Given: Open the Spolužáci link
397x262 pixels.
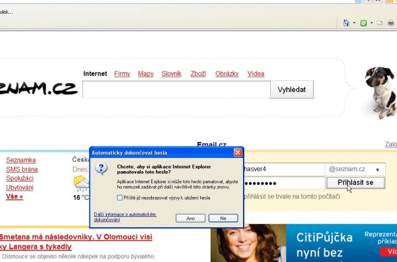Looking at the screenshot, I should coord(20,178).
